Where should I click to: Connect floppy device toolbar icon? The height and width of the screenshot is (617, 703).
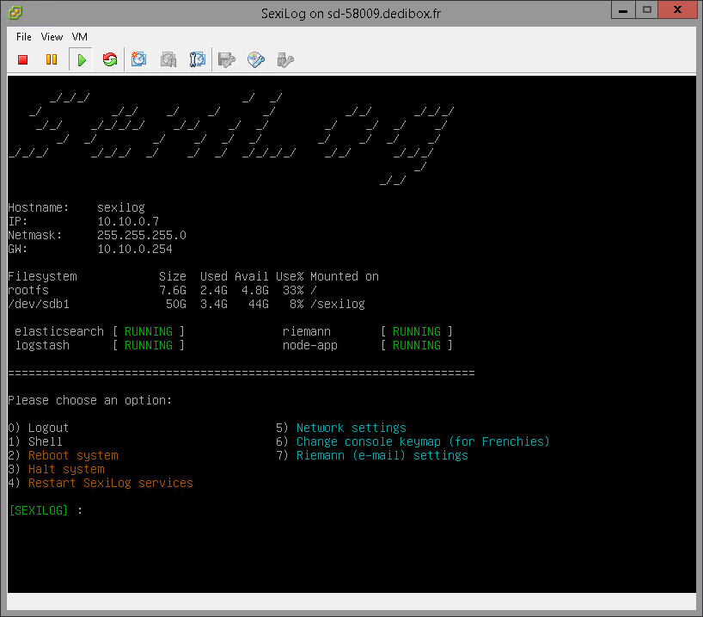(x=226, y=59)
